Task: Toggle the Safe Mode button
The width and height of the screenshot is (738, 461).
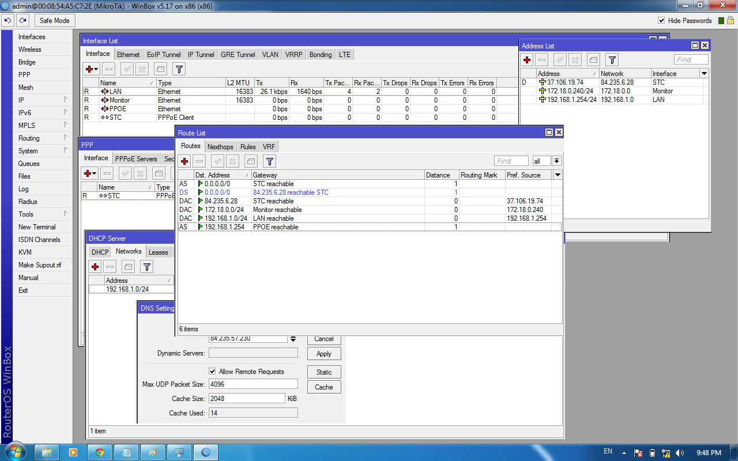Action: coord(54,20)
